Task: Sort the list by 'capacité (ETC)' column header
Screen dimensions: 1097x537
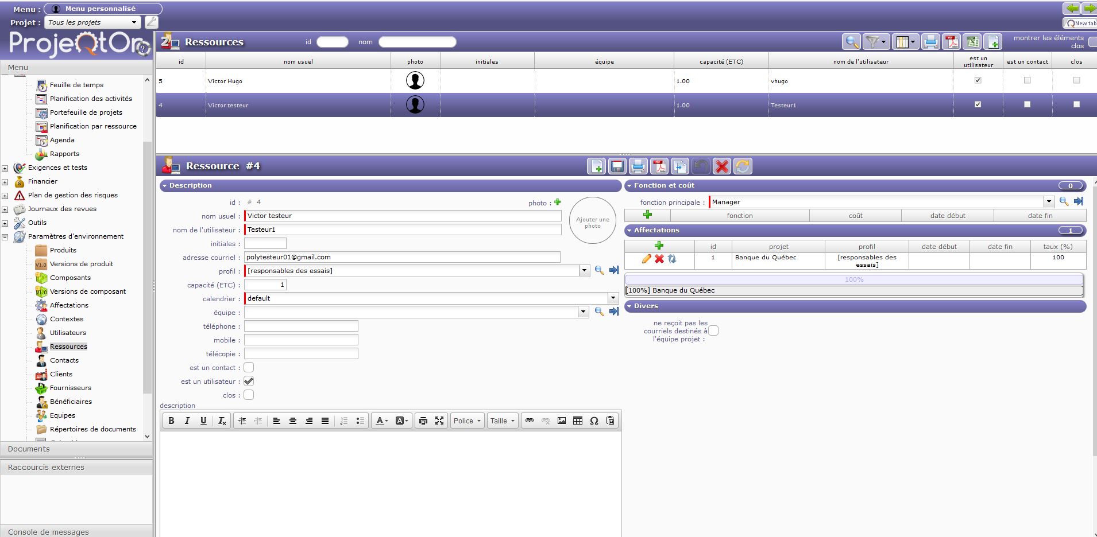Action: (721, 61)
